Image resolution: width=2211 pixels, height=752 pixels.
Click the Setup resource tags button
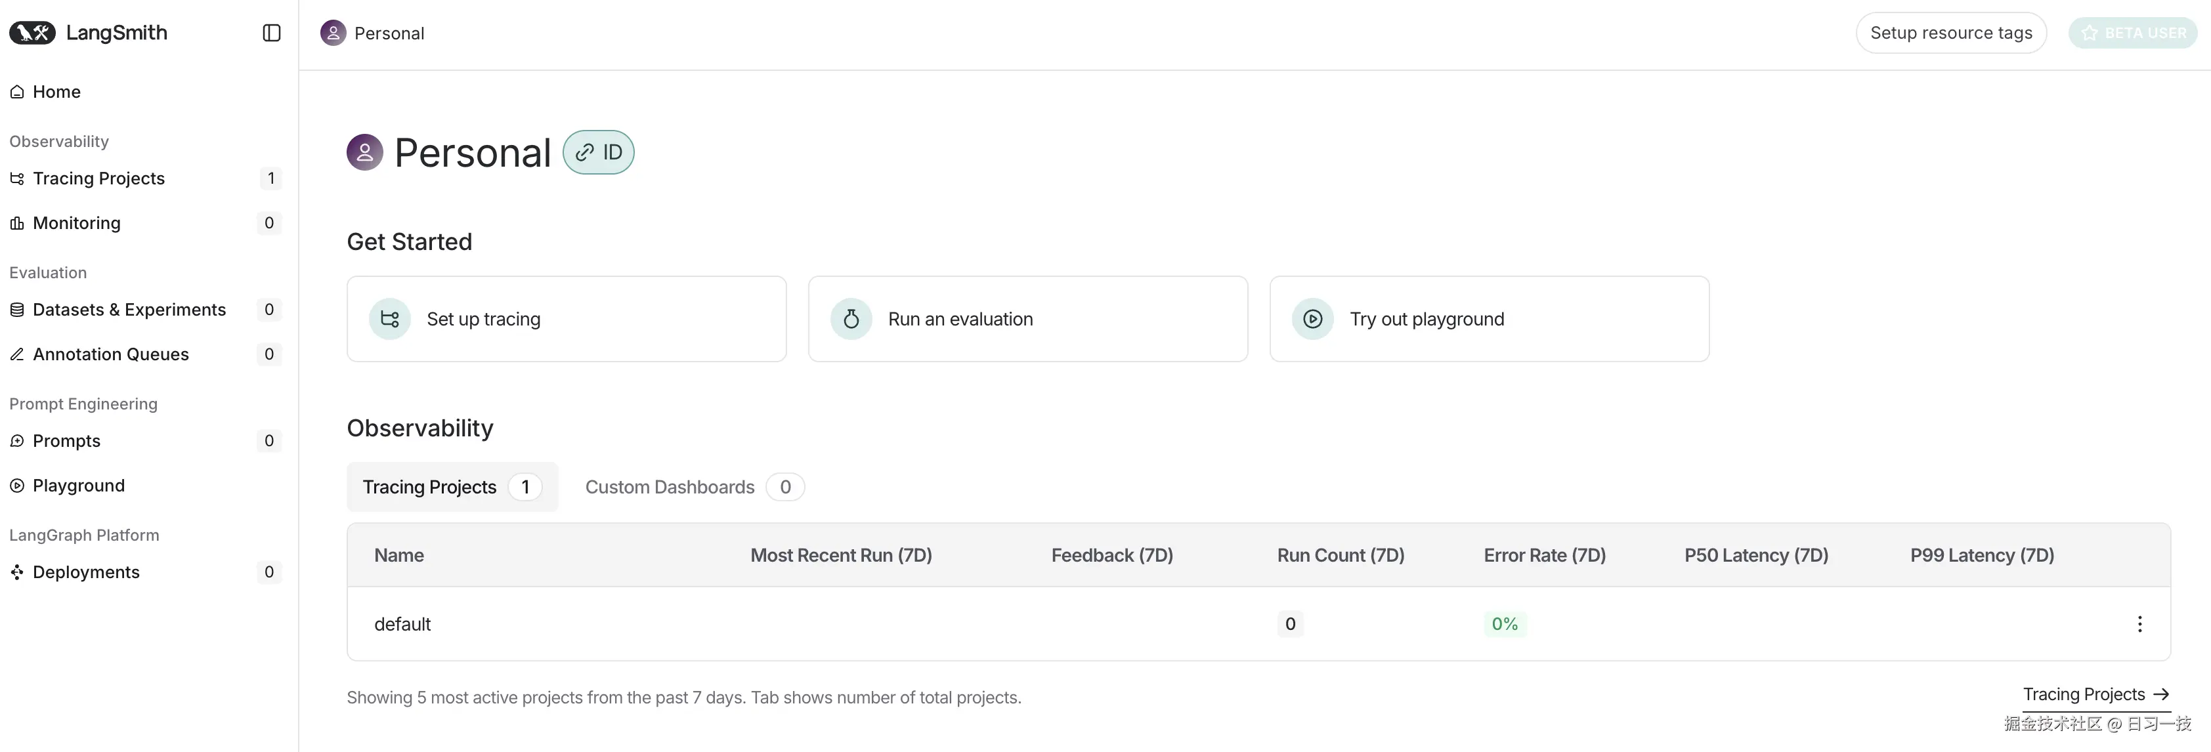coord(1951,33)
